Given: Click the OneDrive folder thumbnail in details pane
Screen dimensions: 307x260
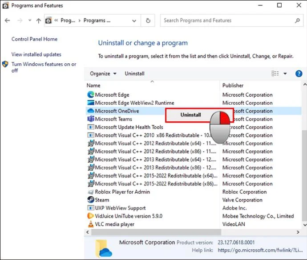Looking at the screenshot, I should pos(103,248).
